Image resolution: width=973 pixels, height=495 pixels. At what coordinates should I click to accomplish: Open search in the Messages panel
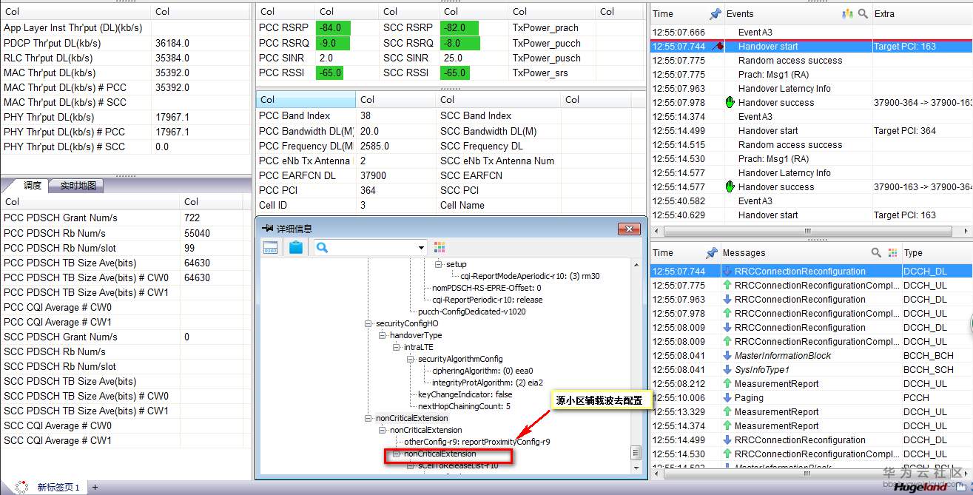[x=876, y=252]
